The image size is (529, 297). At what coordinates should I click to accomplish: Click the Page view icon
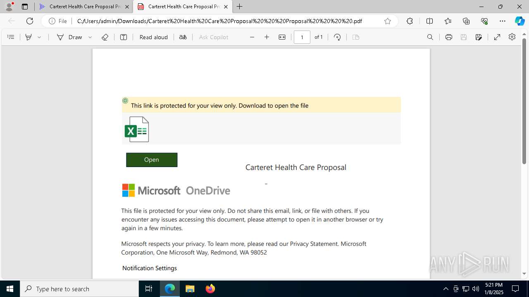356,37
